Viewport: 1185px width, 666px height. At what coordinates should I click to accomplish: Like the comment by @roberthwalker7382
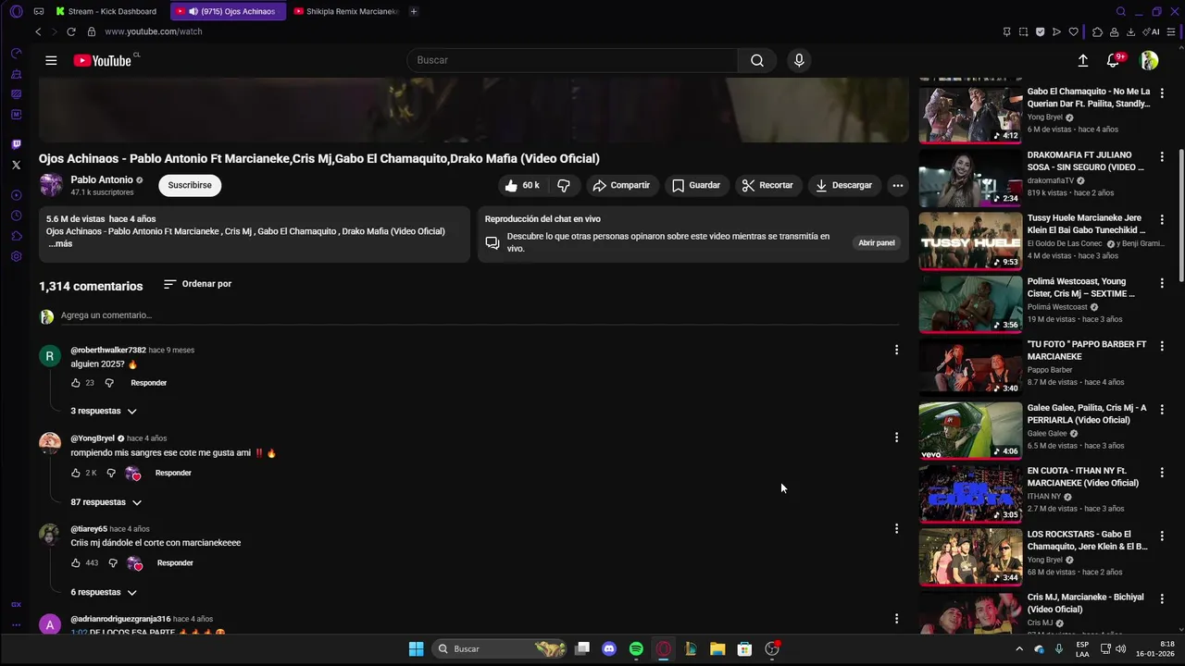76,383
